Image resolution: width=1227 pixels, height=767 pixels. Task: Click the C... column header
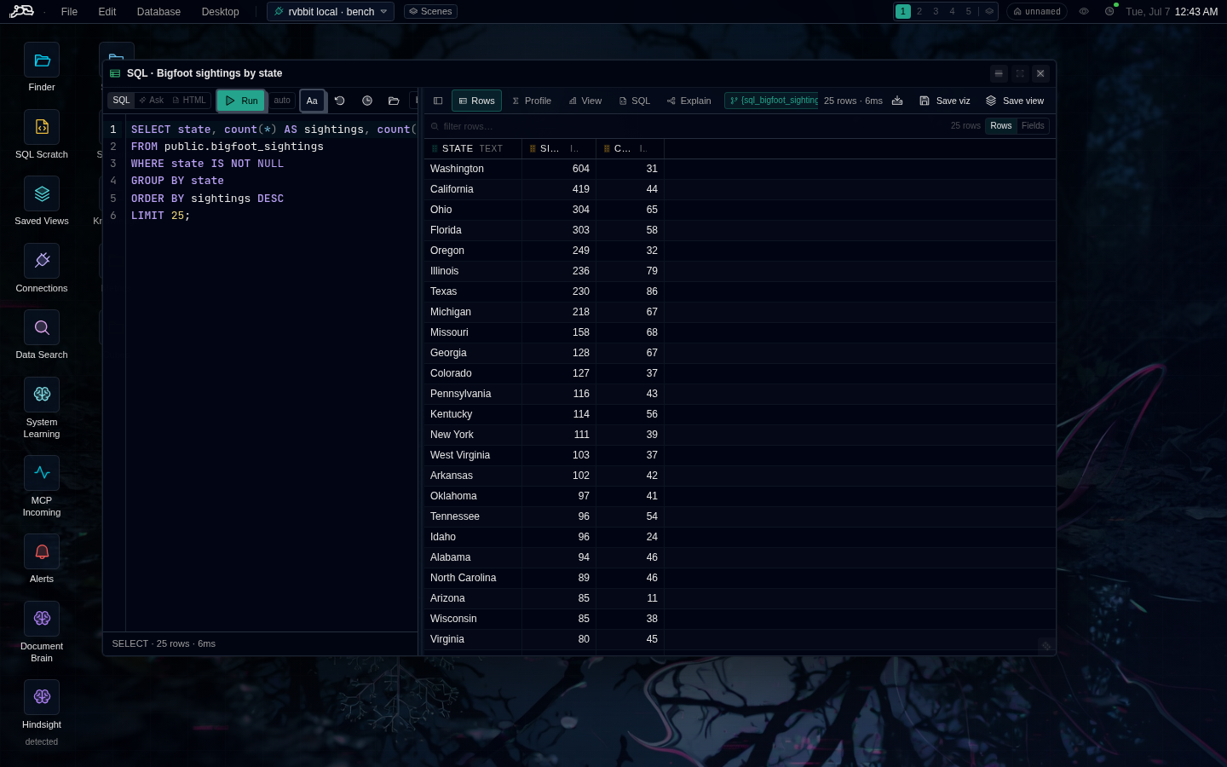point(630,148)
